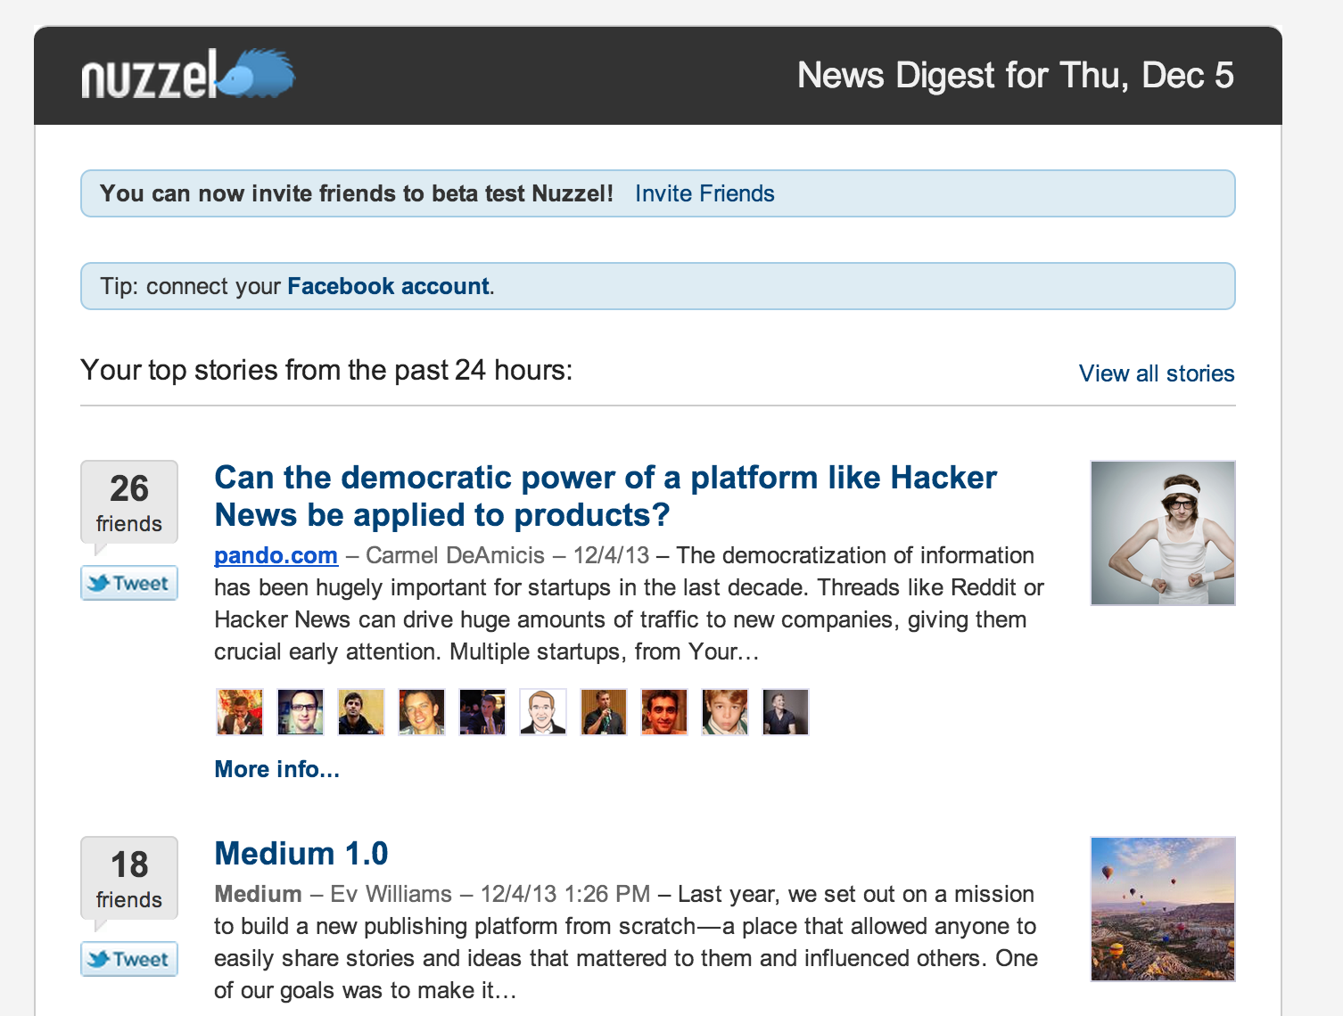
Task: Select avatar of man with festive red background
Action: pos(240,711)
